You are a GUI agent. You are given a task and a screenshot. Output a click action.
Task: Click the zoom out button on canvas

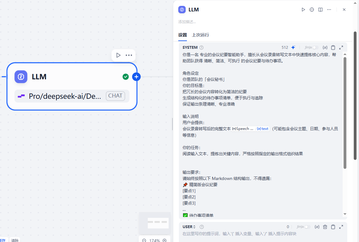coord(144,240)
